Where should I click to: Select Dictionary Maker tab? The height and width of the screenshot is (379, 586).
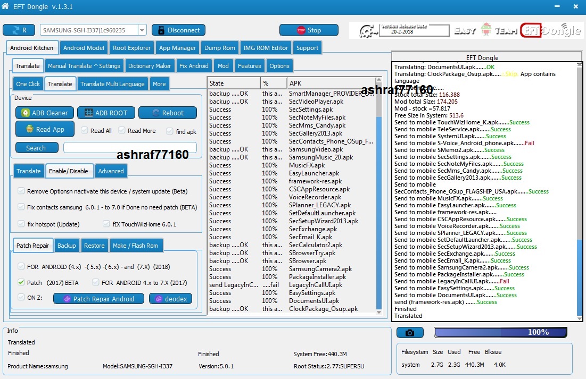[x=150, y=66]
